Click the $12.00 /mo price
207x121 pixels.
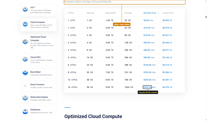(x=149, y=28)
